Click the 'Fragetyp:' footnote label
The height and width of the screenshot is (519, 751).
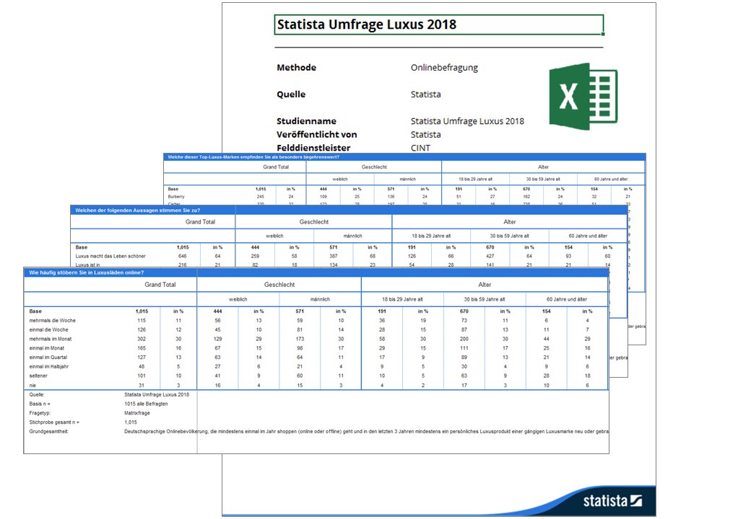pyautogui.click(x=40, y=413)
